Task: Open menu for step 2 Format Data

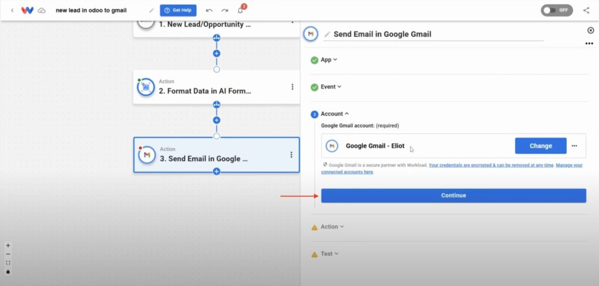Action: click(x=292, y=87)
